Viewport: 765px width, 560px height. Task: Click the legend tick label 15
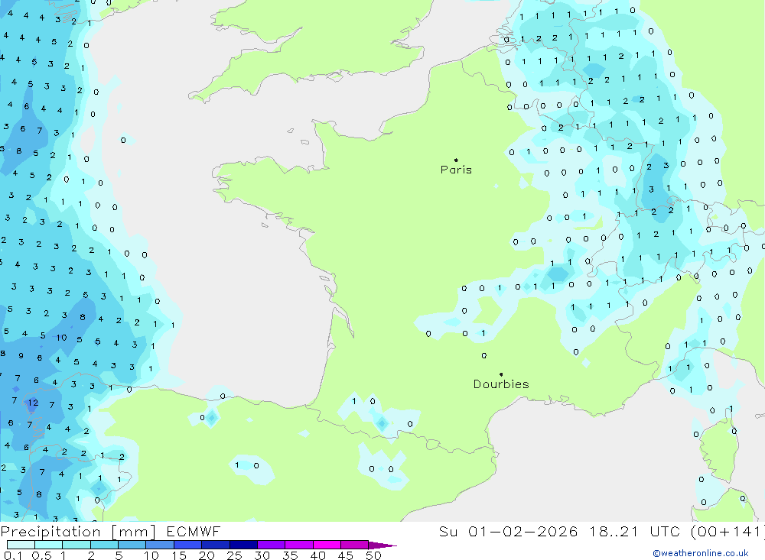click(x=179, y=555)
